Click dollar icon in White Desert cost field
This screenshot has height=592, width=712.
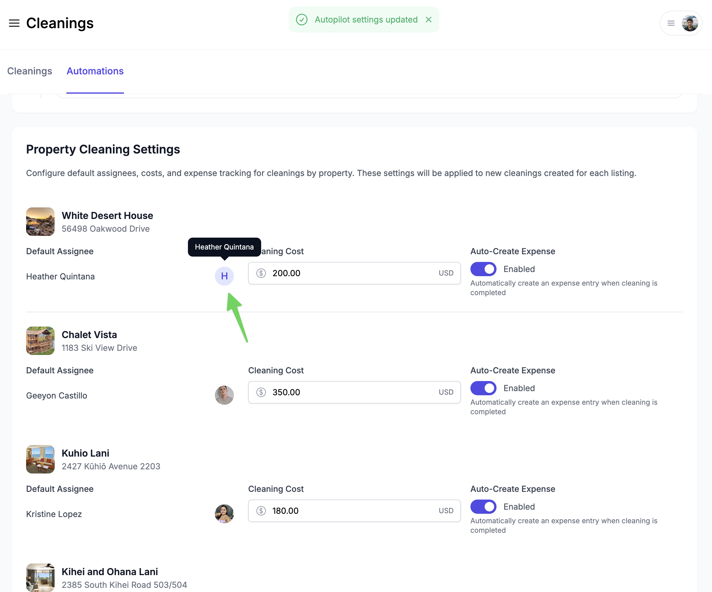point(261,273)
